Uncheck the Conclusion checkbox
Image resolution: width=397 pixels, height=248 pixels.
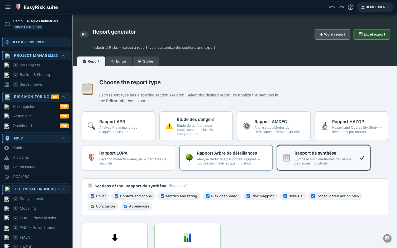pyautogui.click(x=93, y=206)
